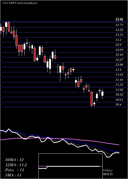Select the 13.31 price axis label

click(x=120, y=35)
